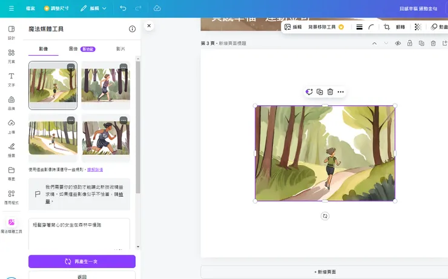The height and width of the screenshot is (279, 448).
Task: Open options on third generated image
Action: (x=71, y=120)
